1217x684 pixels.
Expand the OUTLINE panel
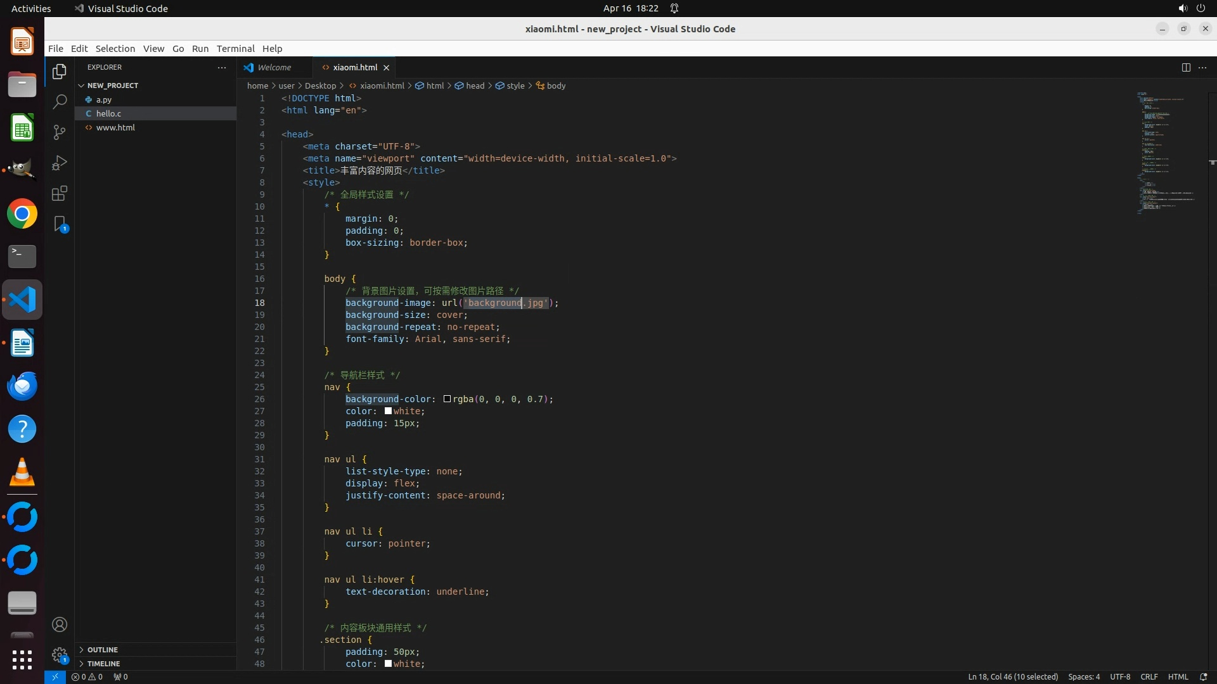click(102, 650)
